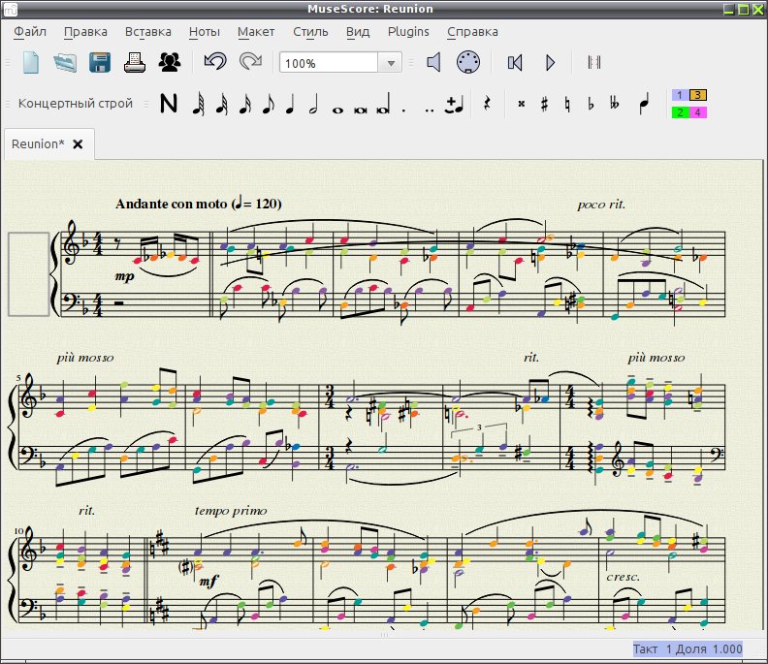
Task: Select the cresc. marking
Action: (x=623, y=577)
